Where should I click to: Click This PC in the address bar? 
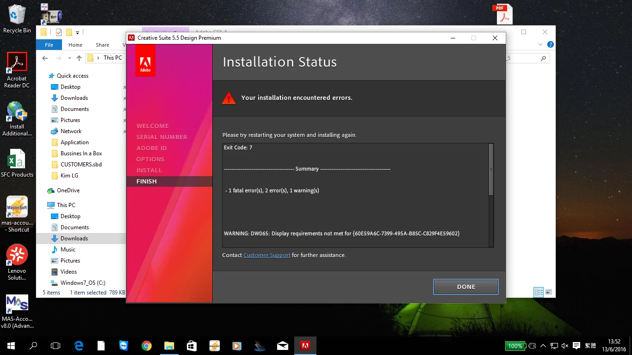pyautogui.click(x=113, y=58)
